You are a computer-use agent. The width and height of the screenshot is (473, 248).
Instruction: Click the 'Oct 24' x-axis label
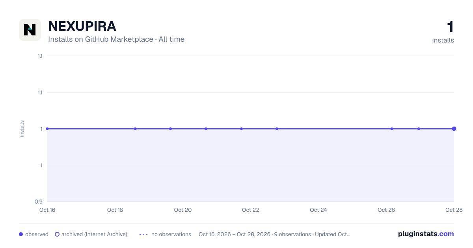tap(318, 210)
